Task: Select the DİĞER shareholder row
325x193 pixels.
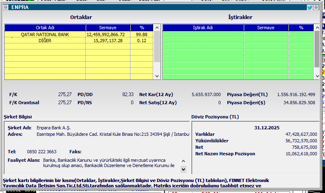Action: click(x=45, y=41)
